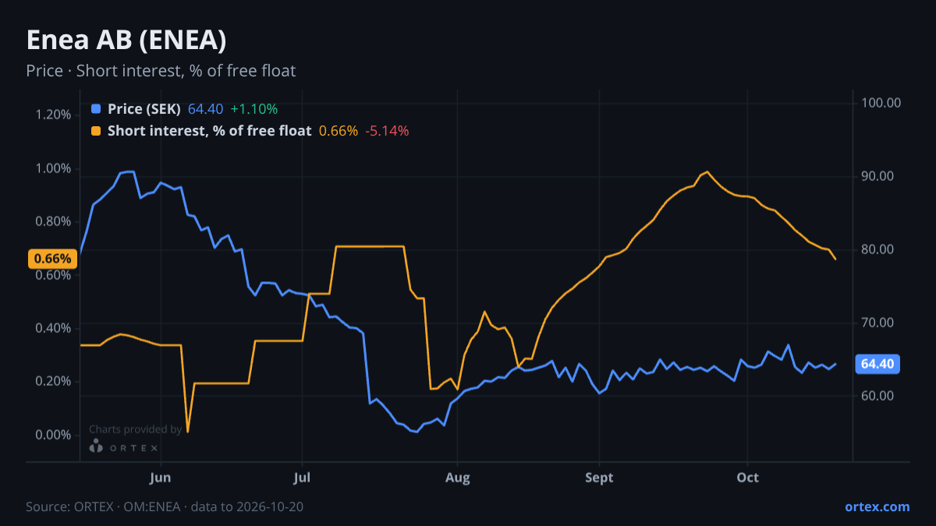This screenshot has height=526, width=936.
Task: Click the 0.40% left axis label
Action: tap(53, 328)
